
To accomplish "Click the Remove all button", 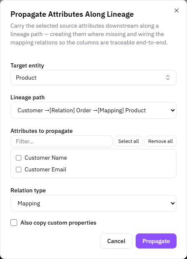I will 160,141.
